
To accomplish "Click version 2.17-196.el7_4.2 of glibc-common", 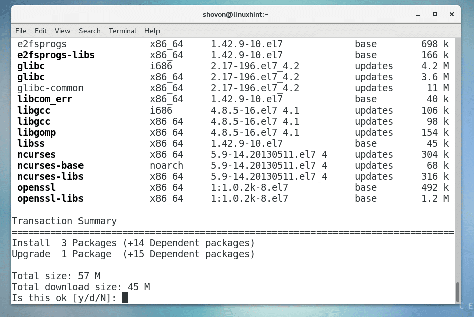I will pyautogui.click(x=255, y=88).
